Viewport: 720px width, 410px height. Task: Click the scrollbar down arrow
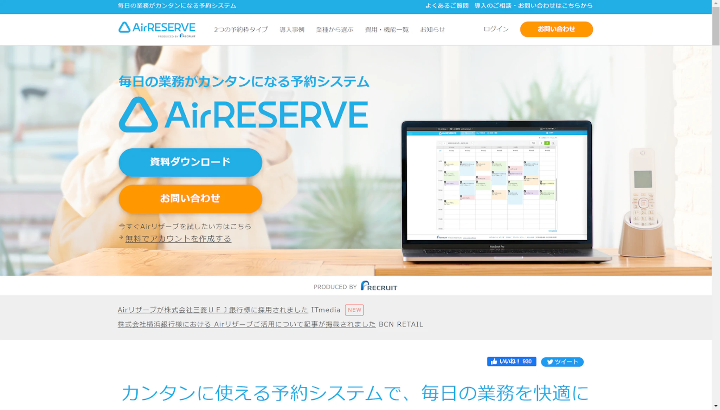coord(716,406)
